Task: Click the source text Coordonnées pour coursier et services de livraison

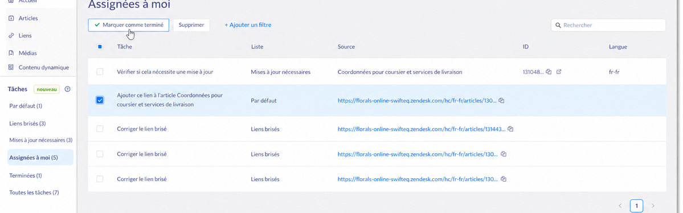Action: (400, 72)
